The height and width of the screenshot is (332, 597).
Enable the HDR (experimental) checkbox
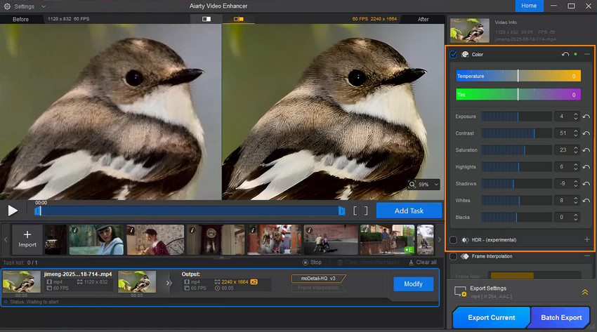454,240
